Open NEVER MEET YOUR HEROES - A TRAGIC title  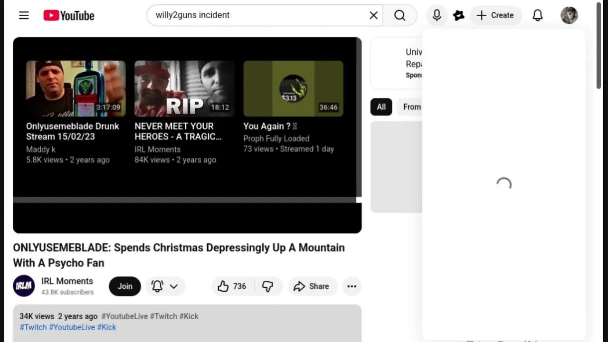[178, 131]
